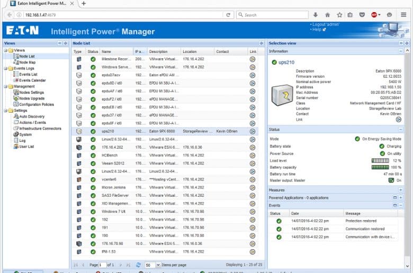
Task: Go to next page in pager
Action: tap(121, 265)
